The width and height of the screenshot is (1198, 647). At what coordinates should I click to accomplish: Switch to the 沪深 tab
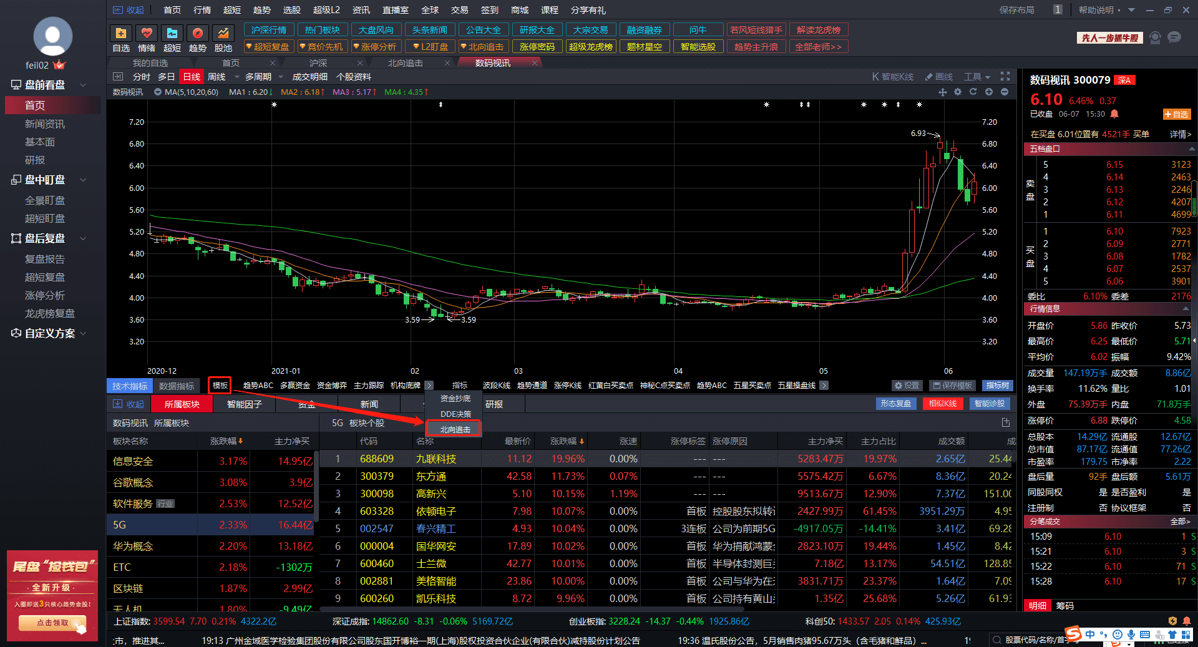(318, 63)
